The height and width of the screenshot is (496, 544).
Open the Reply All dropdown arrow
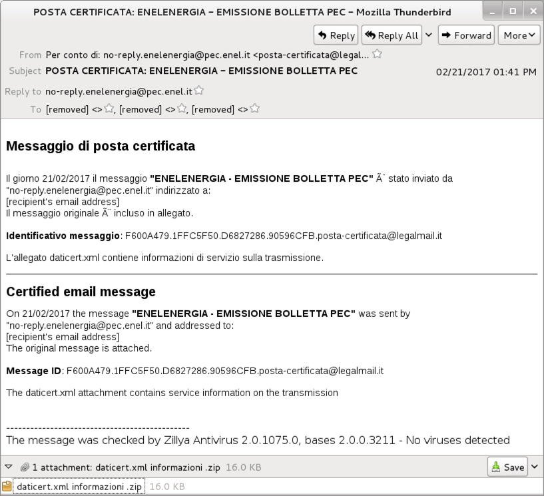[x=429, y=35]
